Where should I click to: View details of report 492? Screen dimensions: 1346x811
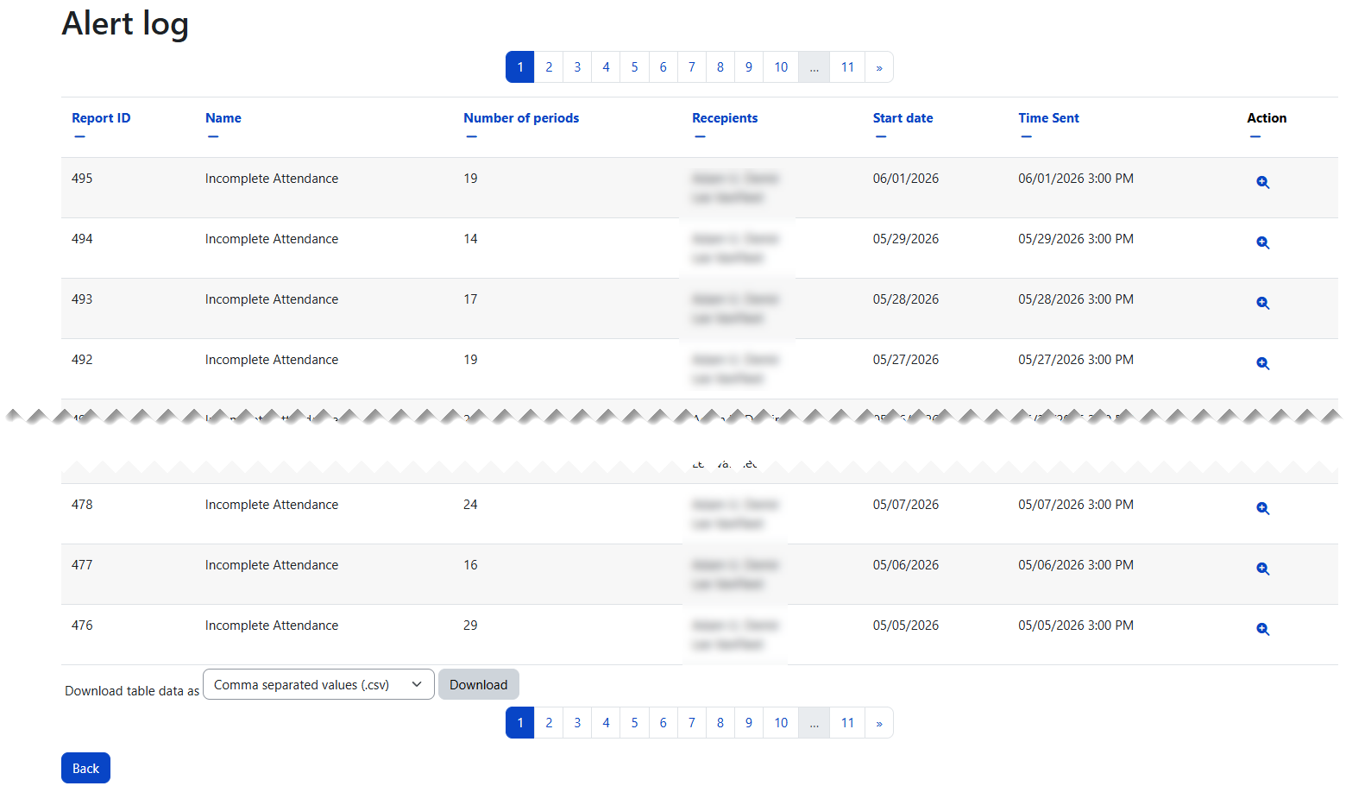point(1262,363)
